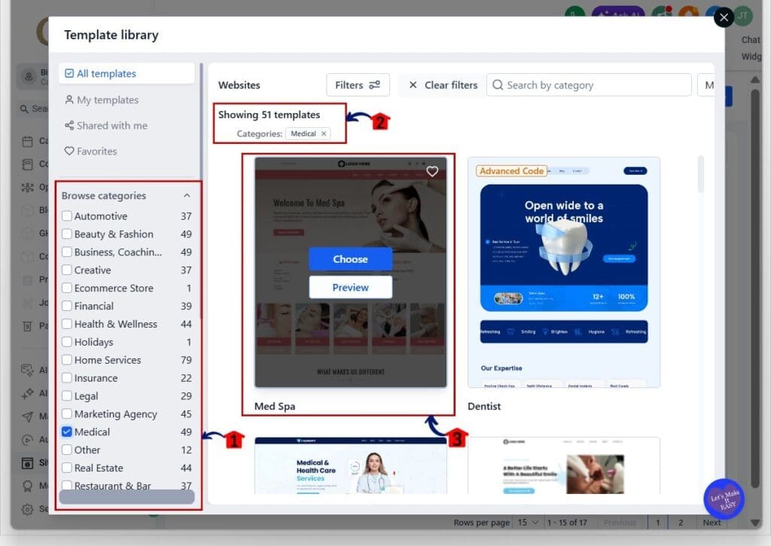Check the Beauty & Fashion category
Viewport: 771px width, 546px height.
pyautogui.click(x=67, y=234)
